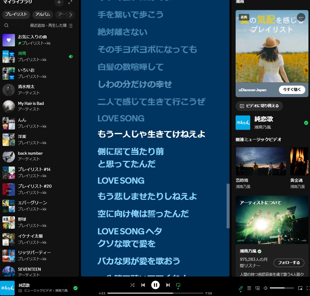The width and height of the screenshot is (310, 296).
Task: Jump to lyric しわの分だけの幸せ
Action: 135,84
